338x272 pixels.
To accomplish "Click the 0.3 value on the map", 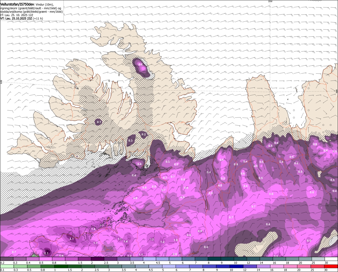I will [130, 141].
